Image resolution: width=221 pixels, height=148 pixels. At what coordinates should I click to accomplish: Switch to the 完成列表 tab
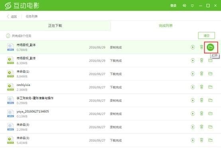click(166, 26)
